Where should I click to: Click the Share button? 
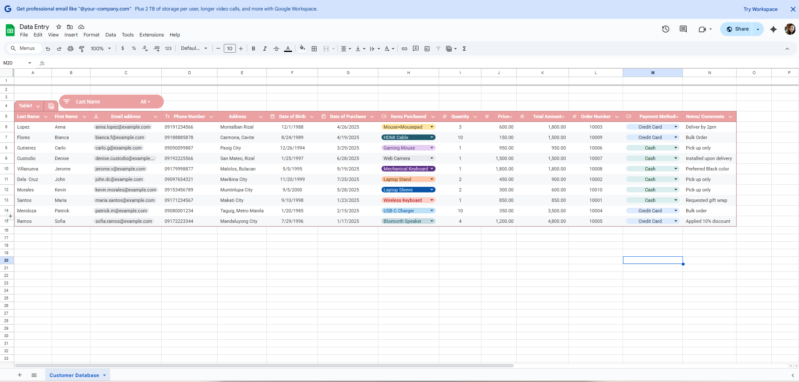click(737, 29)
